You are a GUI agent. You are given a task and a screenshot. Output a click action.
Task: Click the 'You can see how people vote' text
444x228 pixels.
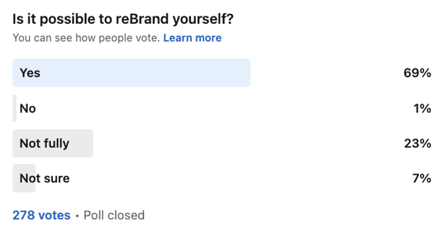pos(86,38)
